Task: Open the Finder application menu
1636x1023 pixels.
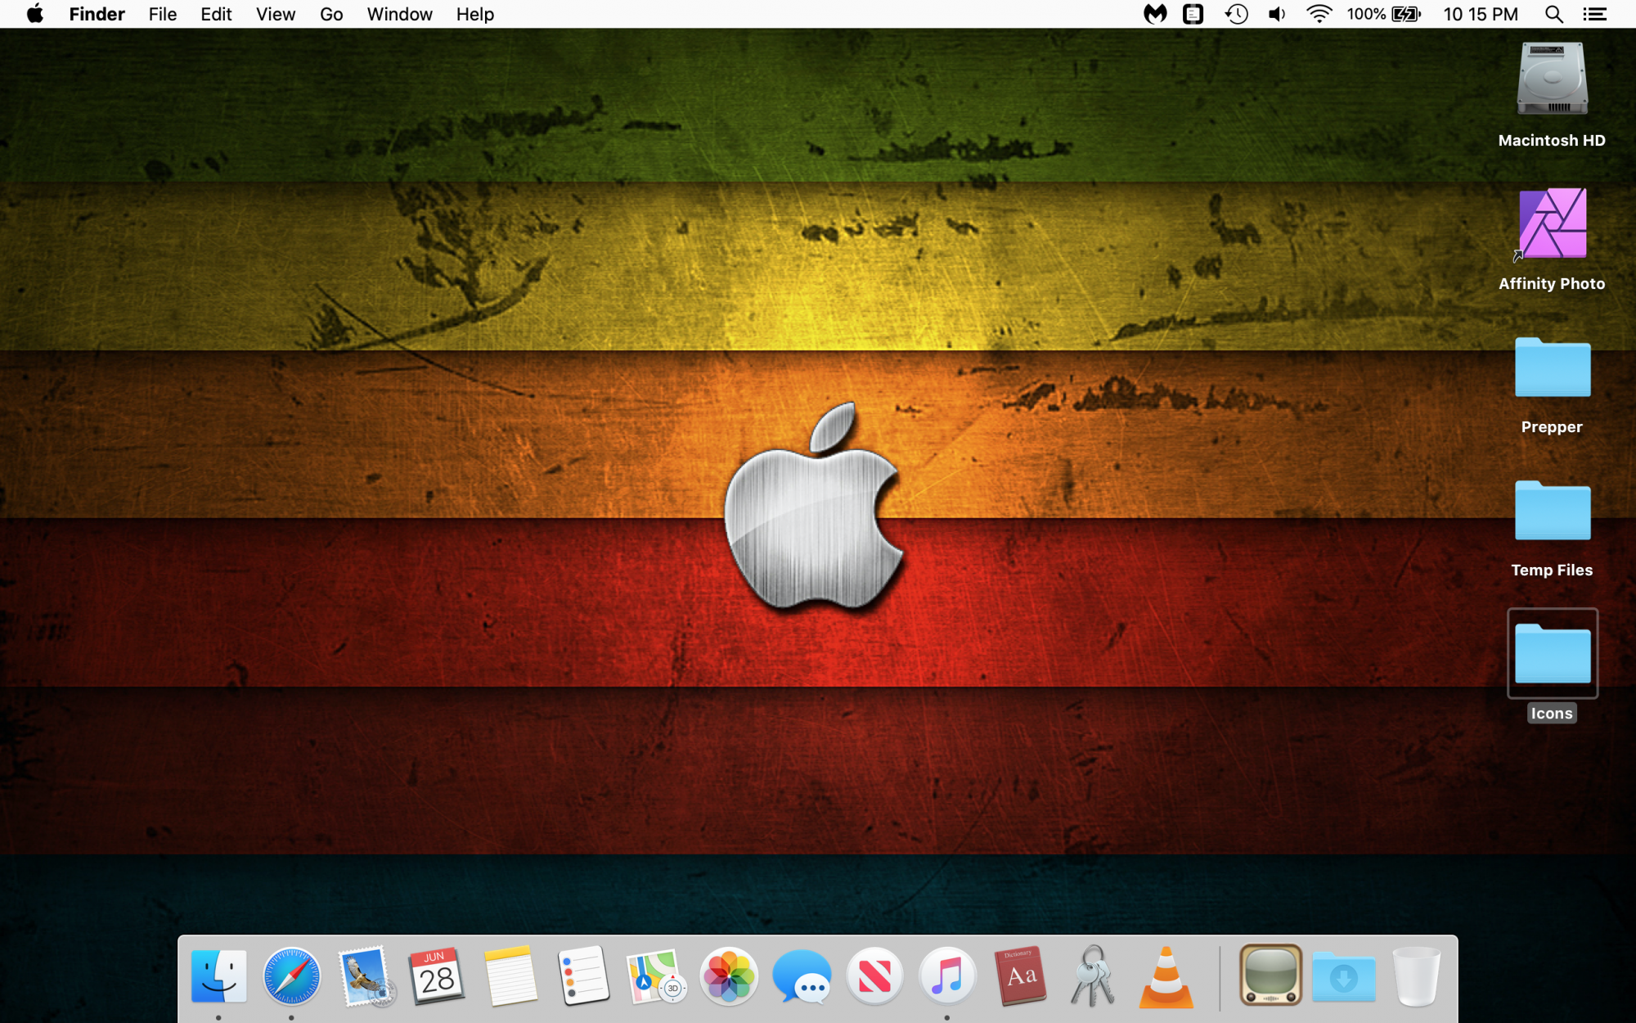Action: [x=97, y=14]
